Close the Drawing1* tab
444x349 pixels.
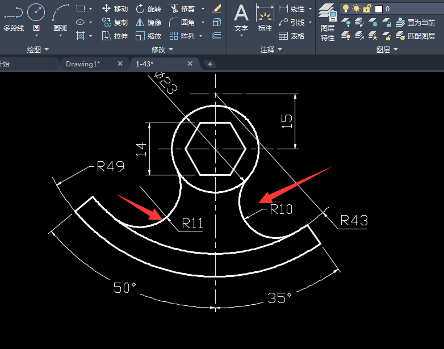tap(120, 64)
